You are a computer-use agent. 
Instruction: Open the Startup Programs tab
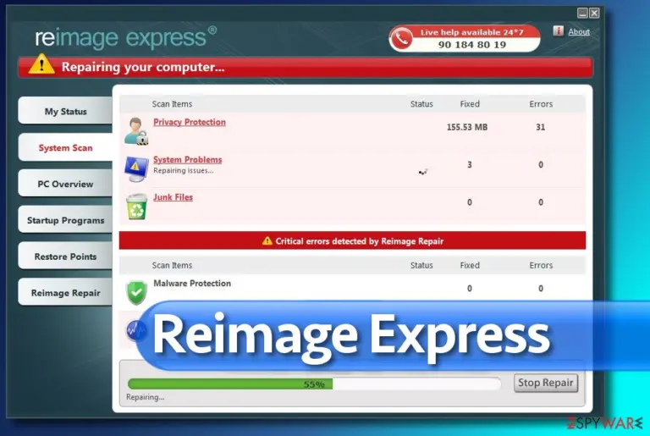(65, 220)
